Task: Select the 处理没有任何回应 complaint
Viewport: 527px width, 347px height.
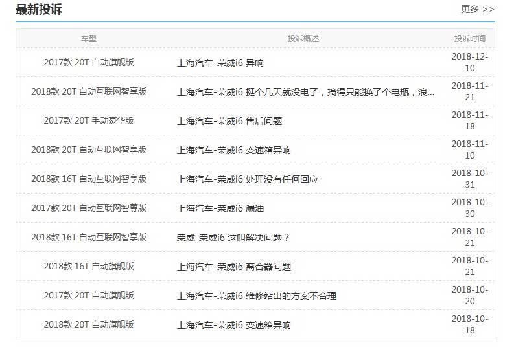Action: tap(247, 179)
